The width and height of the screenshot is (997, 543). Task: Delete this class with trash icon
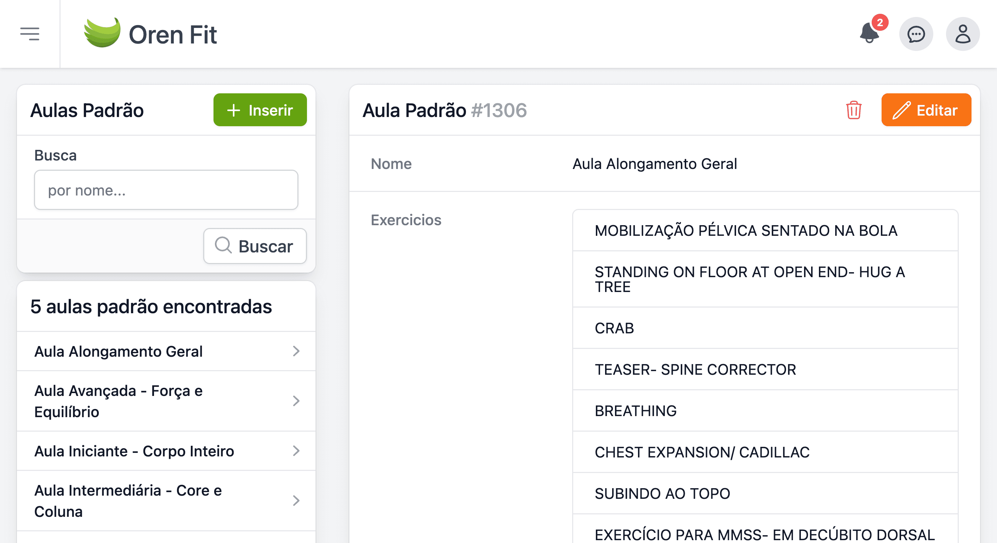tap(853, 110)
